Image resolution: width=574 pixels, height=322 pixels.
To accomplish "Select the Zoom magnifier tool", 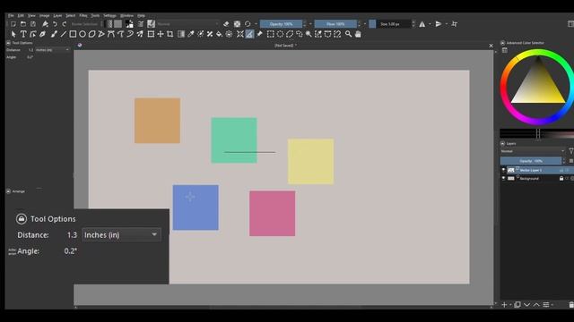I will click(349, 34).
